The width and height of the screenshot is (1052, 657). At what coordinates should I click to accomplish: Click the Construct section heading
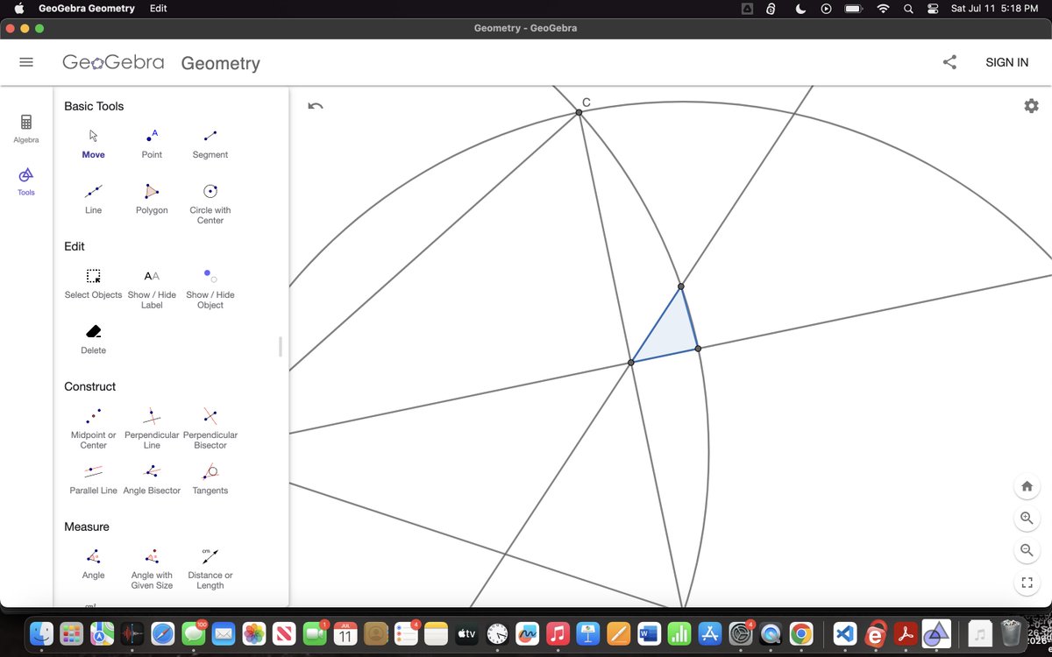pos(89,386)
